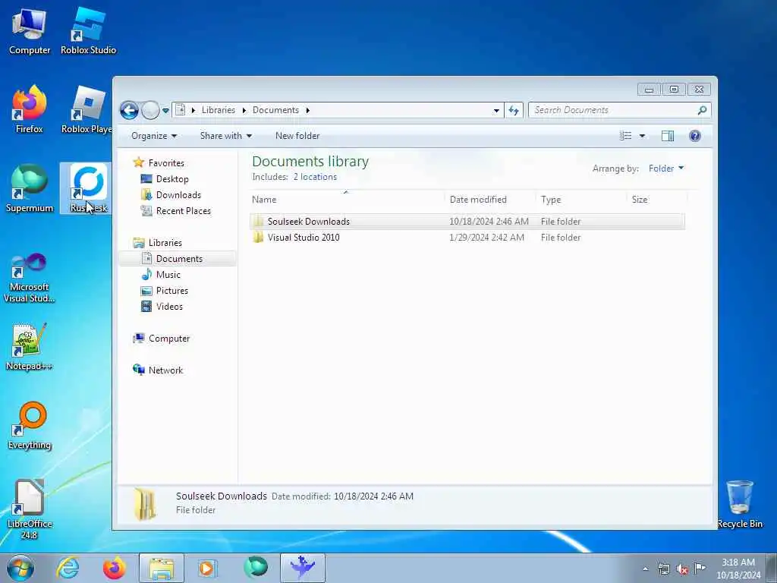777x583 pixels.
Task: Select Microsoft Visual Studio desktop shortcut
Action: click(x=30, y=278)
